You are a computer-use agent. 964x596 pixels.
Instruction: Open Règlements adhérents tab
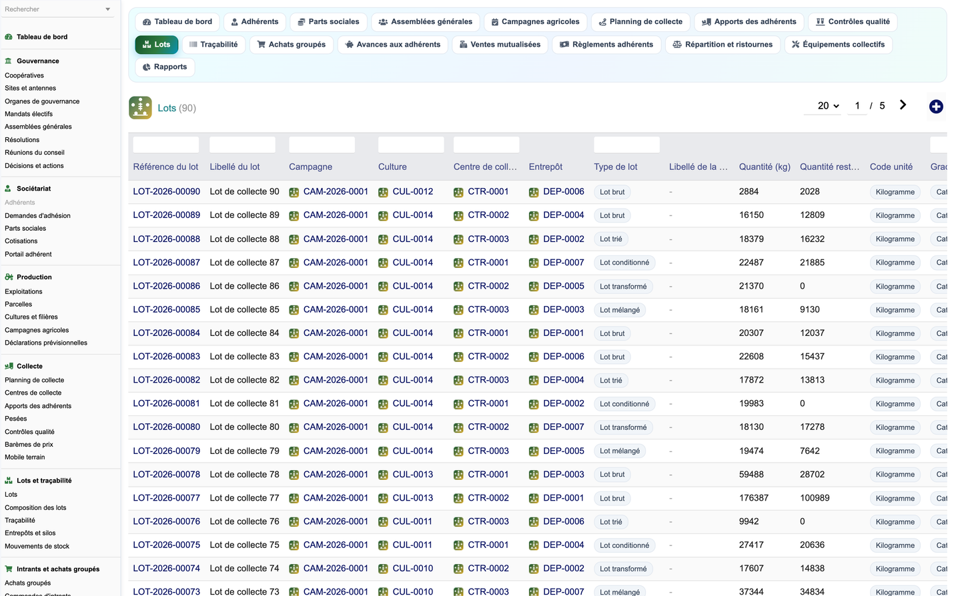pos(606,45)
